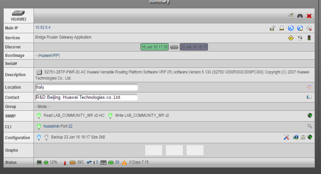This screenshot has height=174, width=321.
Task: Click the contact card icon in Contact row
Action: pos(309,97)
